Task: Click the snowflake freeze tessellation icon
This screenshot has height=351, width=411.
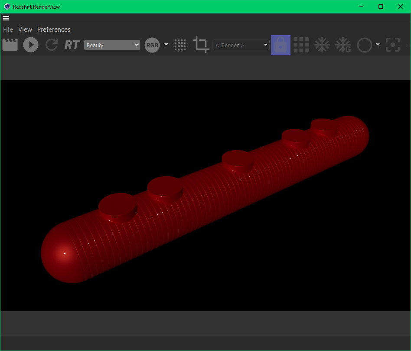Action: pos(322,45)
